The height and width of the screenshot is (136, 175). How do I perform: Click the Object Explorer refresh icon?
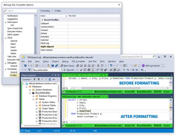[x=50, y=79]
